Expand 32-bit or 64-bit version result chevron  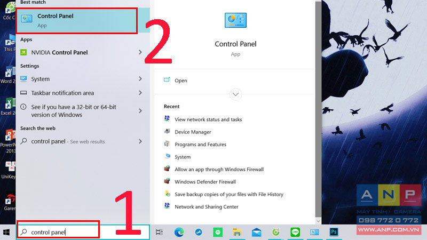pyautogui.click(x=140, y=111)
